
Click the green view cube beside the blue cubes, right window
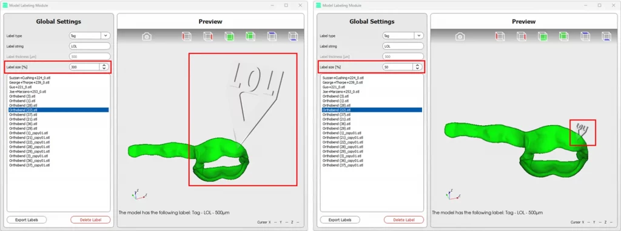coord(563,37)
